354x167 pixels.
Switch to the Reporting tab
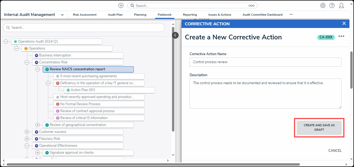pyautogui.click(x=190, y=15)
